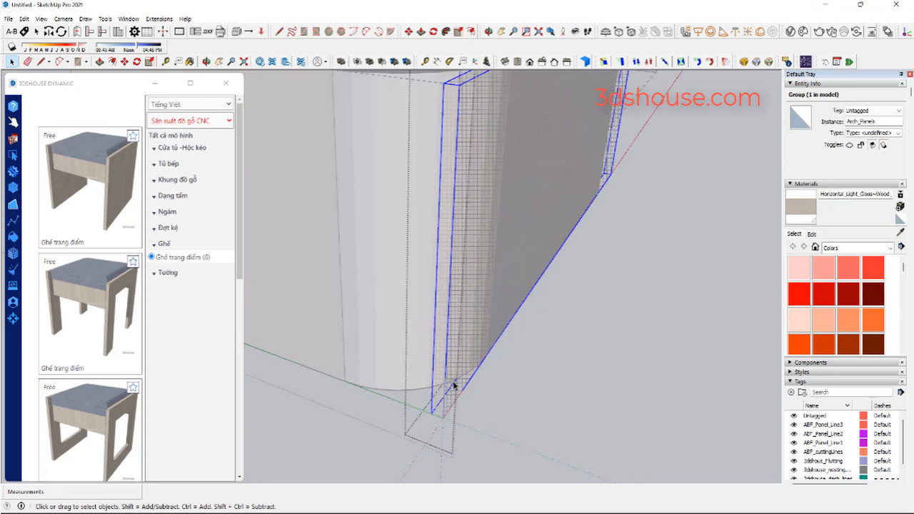Screen dimensions: 914x514
Task: Hide the Untagged tag with eye icon
Action: (x=793, y=415)
